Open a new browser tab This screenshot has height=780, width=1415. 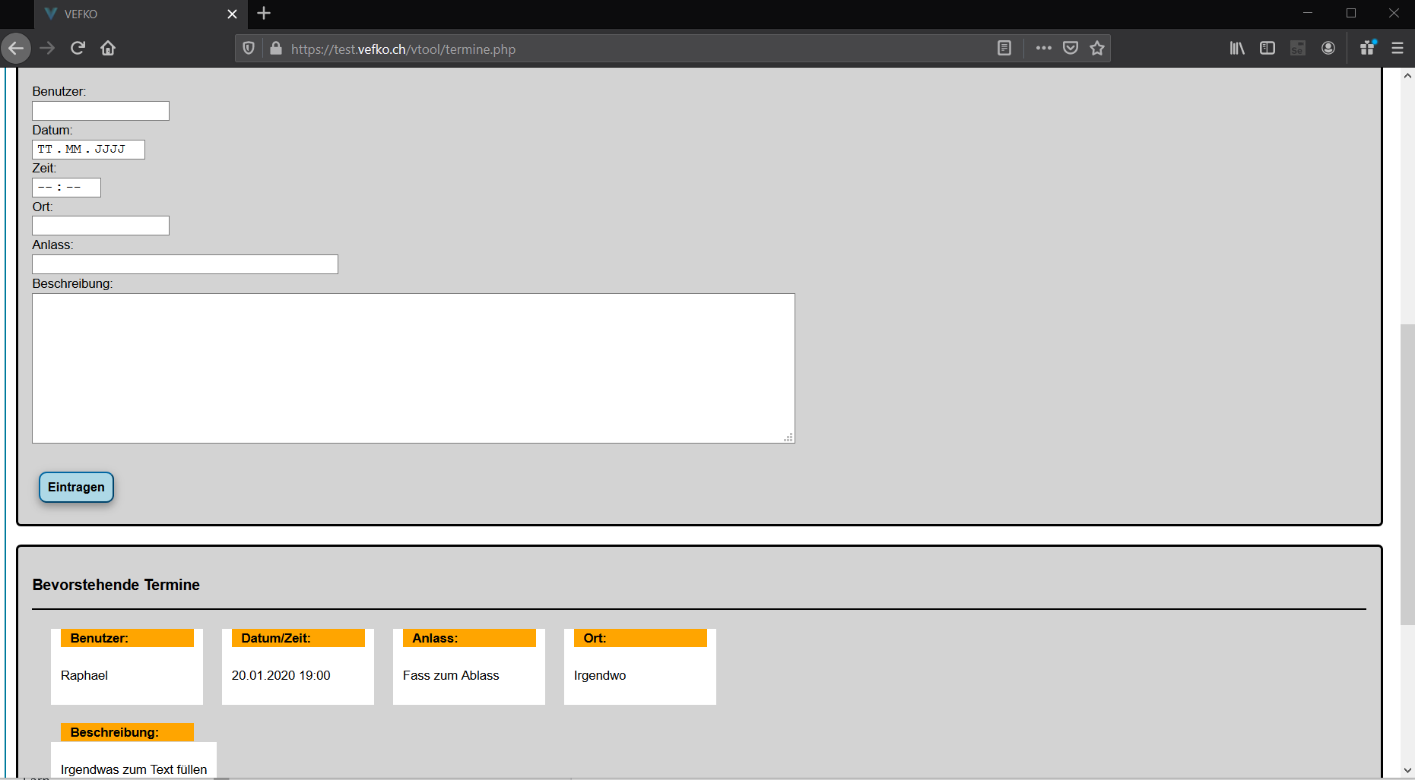264,14
